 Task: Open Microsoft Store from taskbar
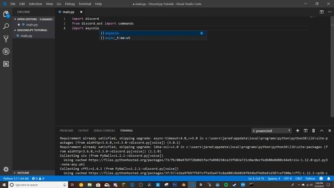click(98, 184)
